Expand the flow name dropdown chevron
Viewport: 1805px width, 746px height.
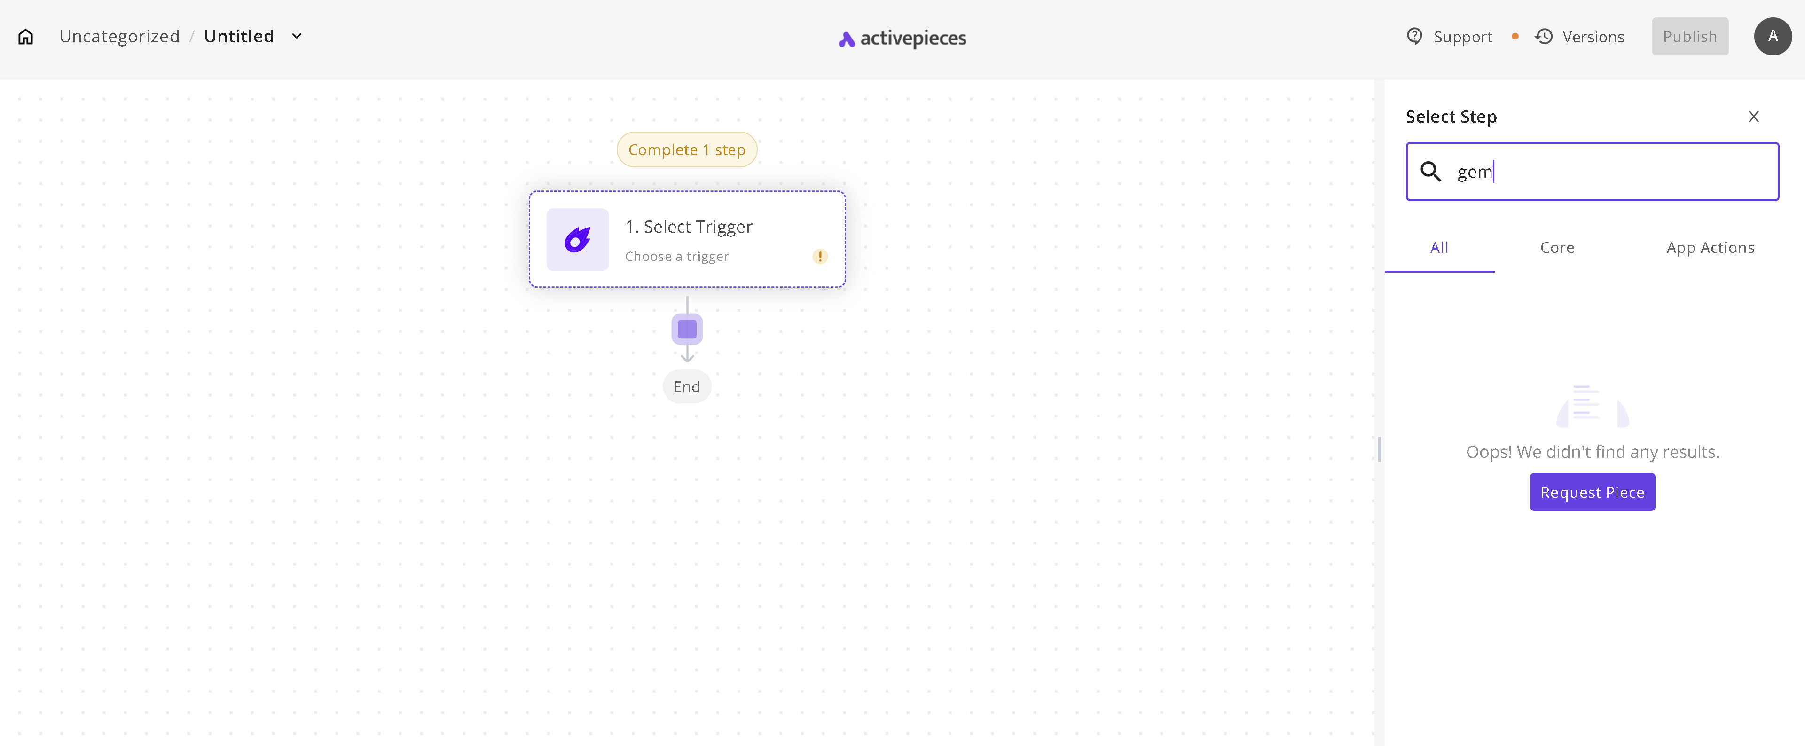pyautogui.click(x=297, y=36)
